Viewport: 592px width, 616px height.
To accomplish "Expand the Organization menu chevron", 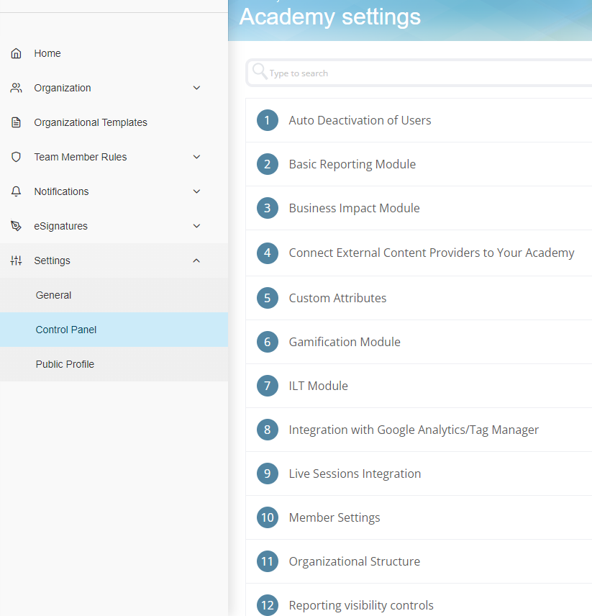I will point(196,88).
